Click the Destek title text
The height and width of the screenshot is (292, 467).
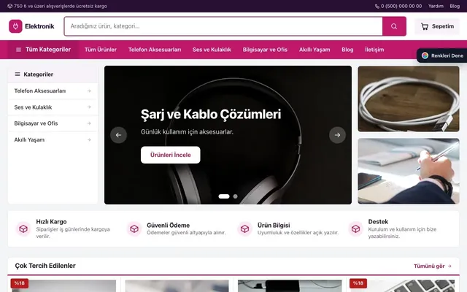point(378,222)
